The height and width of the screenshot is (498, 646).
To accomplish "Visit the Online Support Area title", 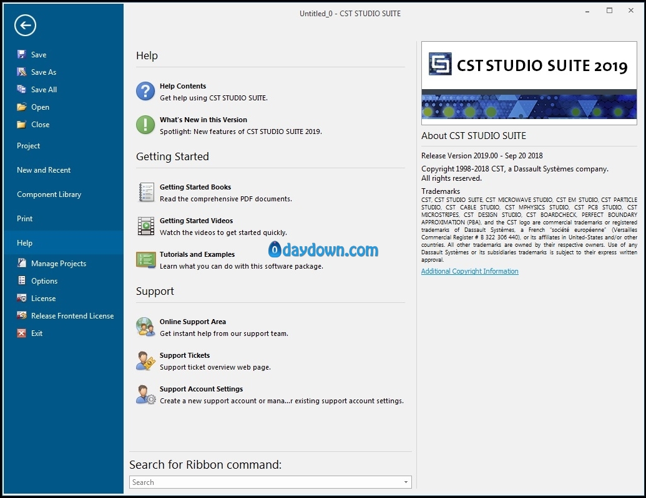I will pos(193,322).
